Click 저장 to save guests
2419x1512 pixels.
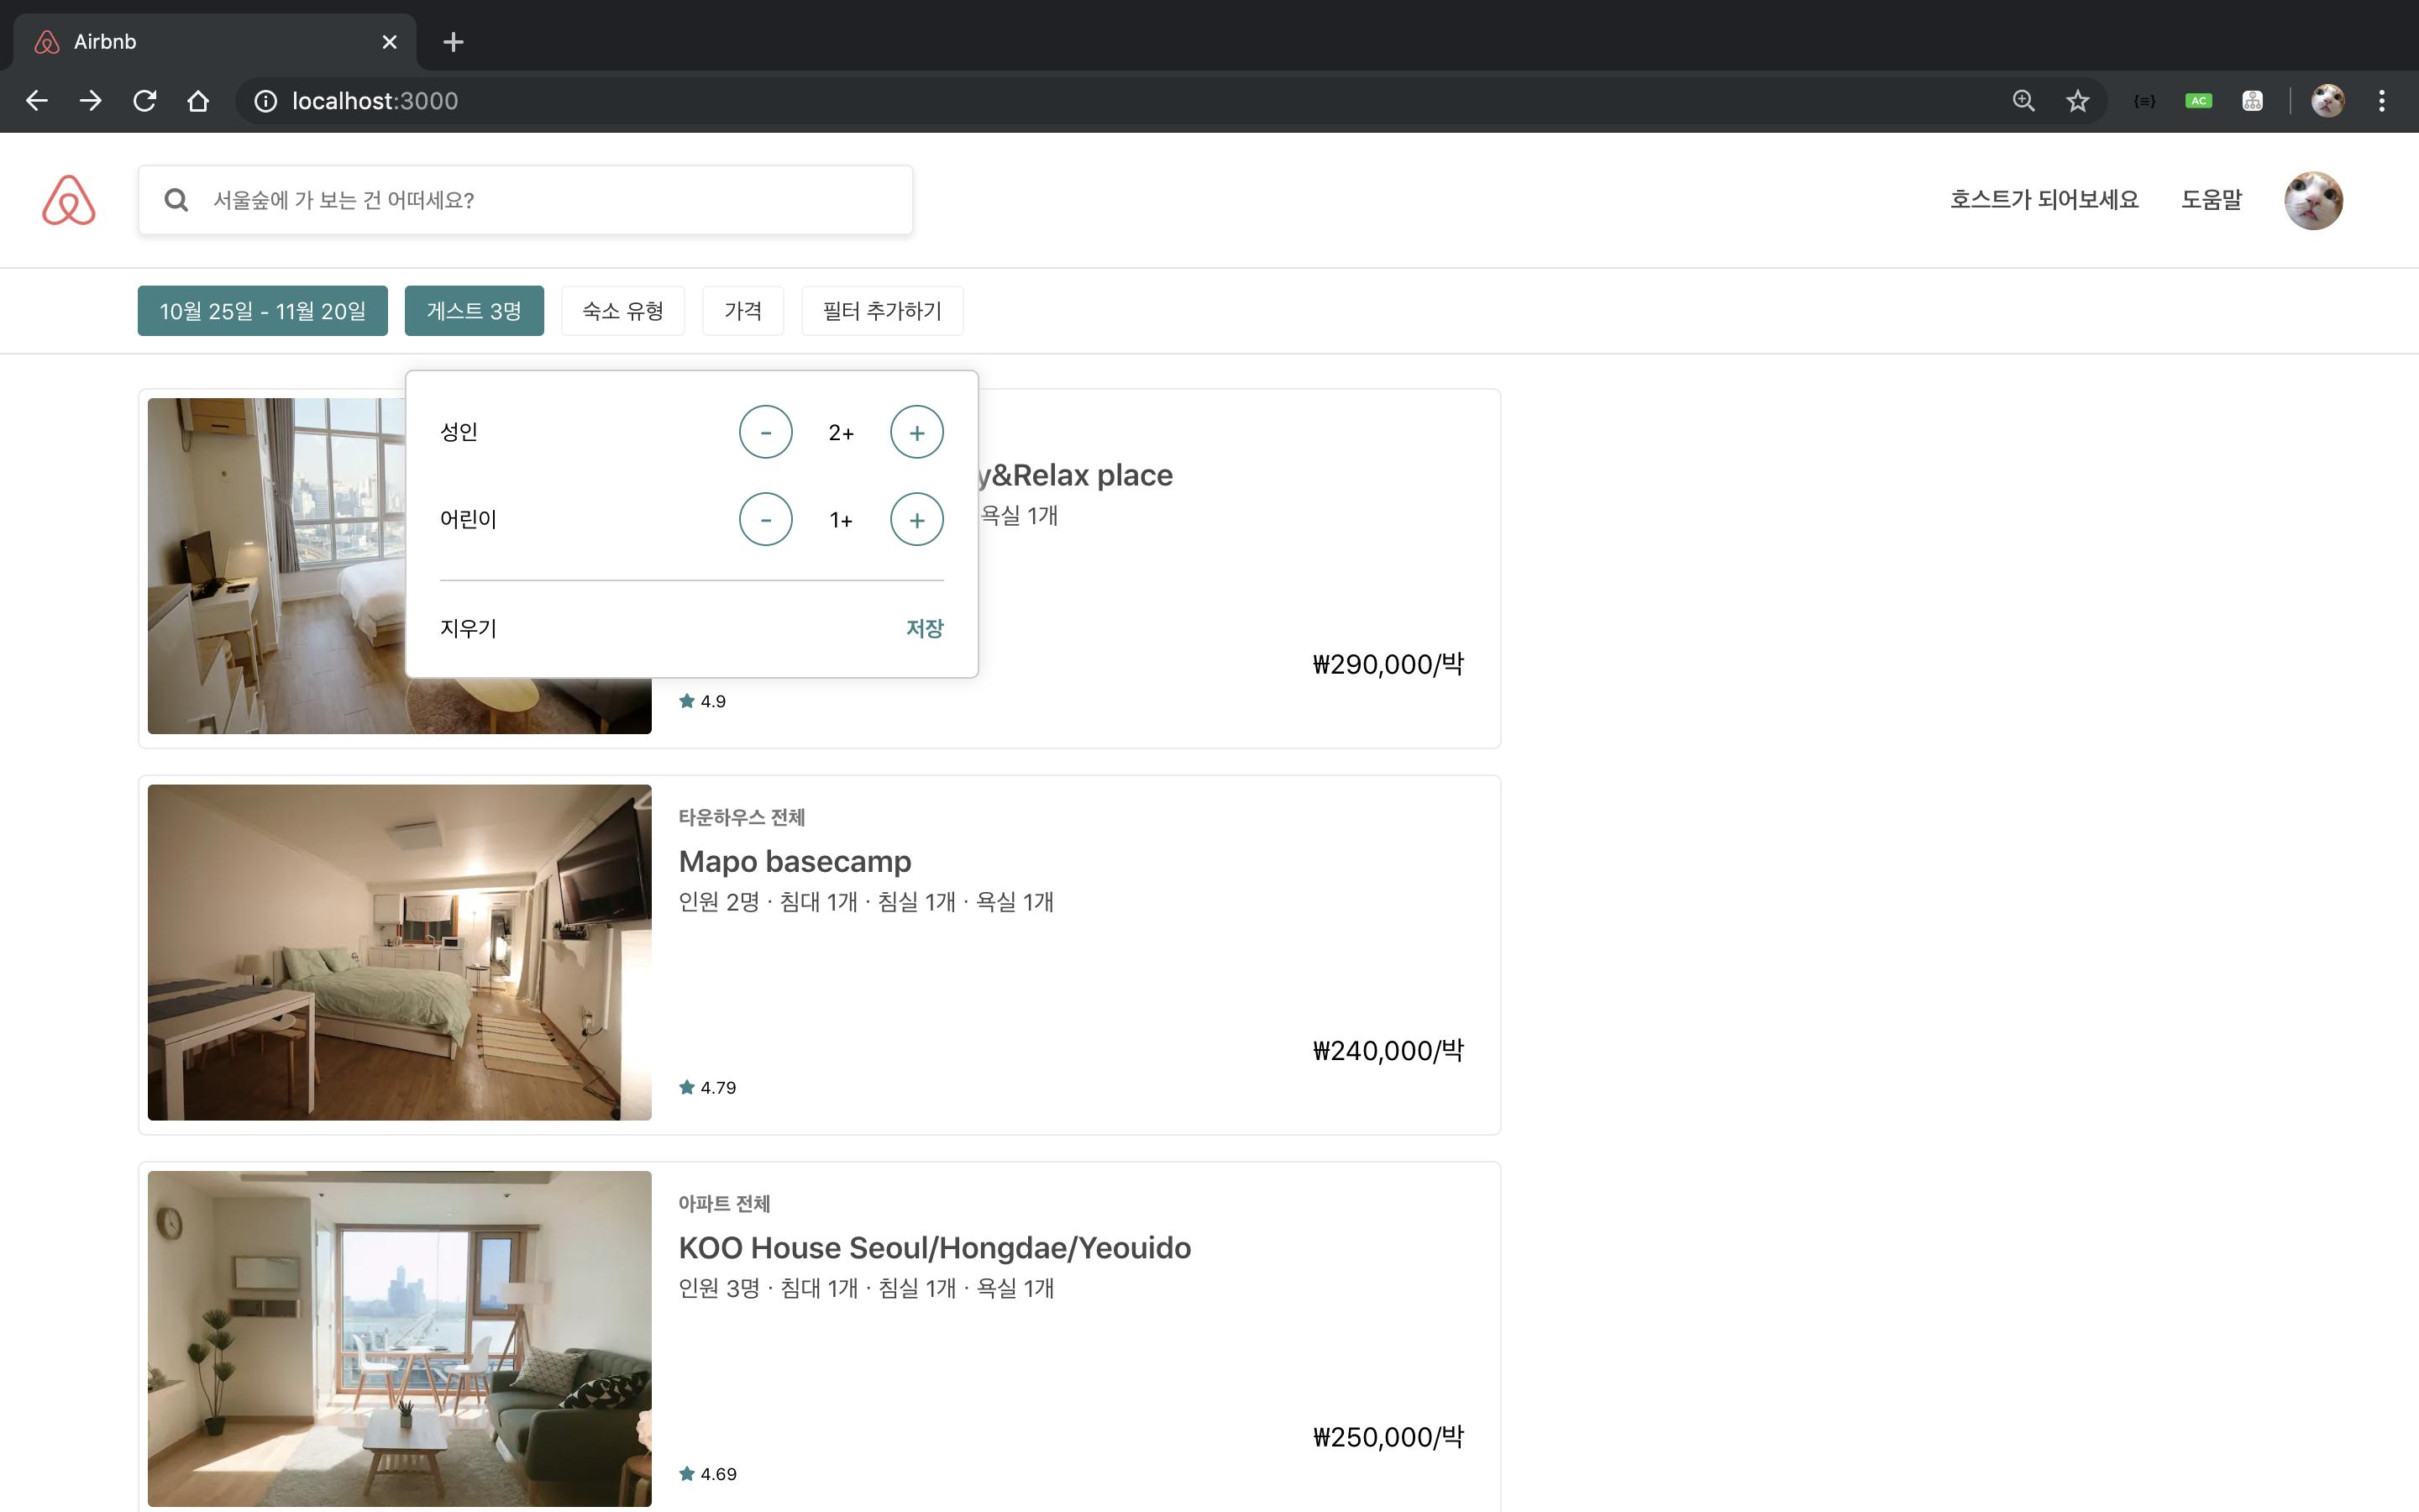(x=924, y=628)
